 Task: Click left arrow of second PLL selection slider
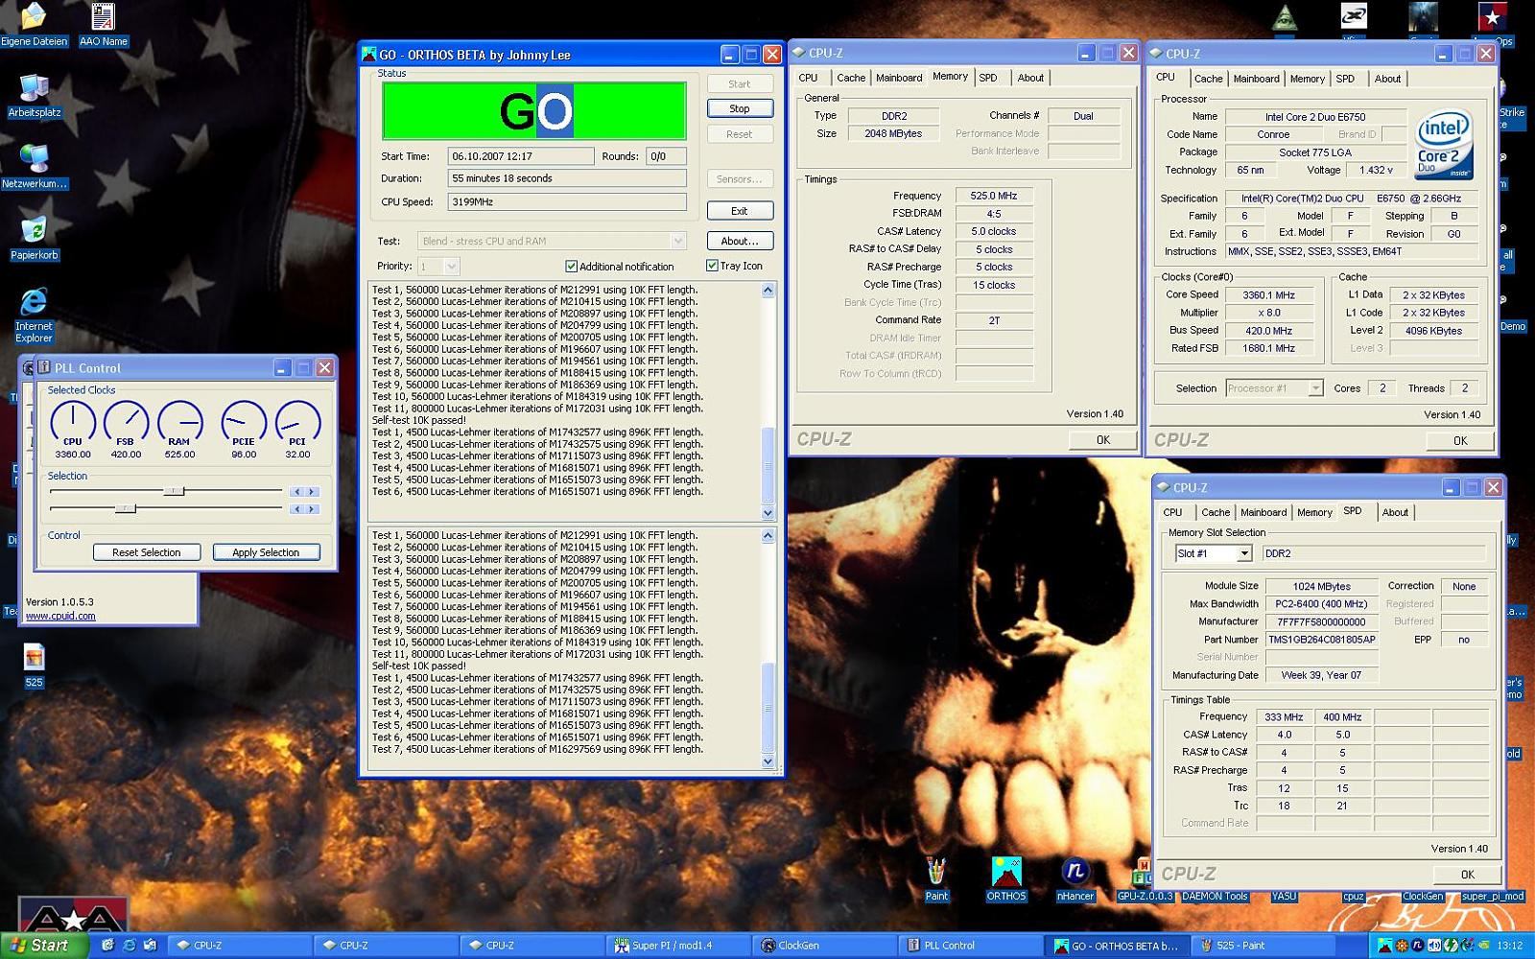pyautogui.click(x=297, y=509)
